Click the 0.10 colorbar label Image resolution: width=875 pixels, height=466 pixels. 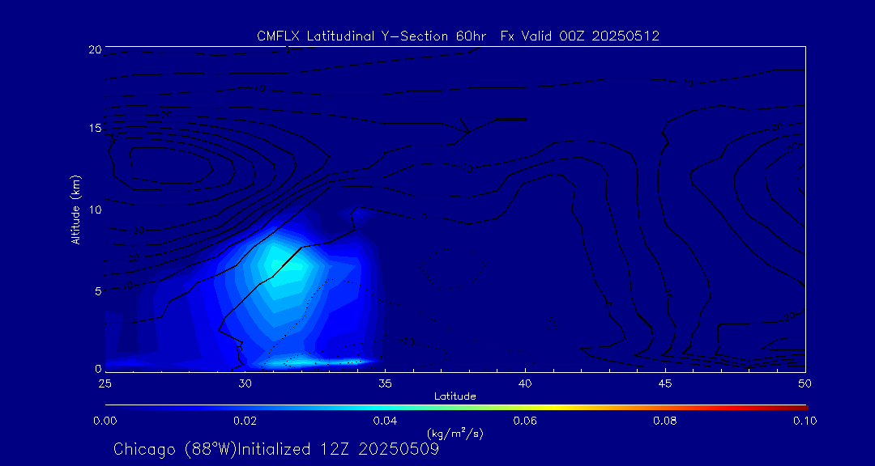(804, 421)
